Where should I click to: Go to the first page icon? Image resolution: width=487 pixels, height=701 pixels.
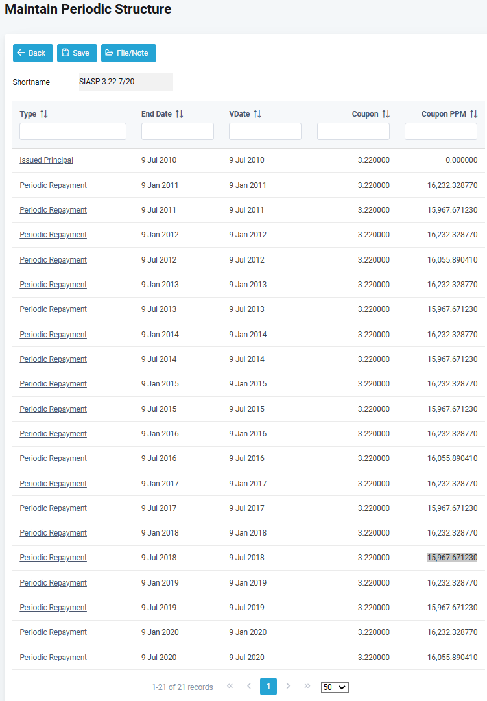[x=230, y=687]
